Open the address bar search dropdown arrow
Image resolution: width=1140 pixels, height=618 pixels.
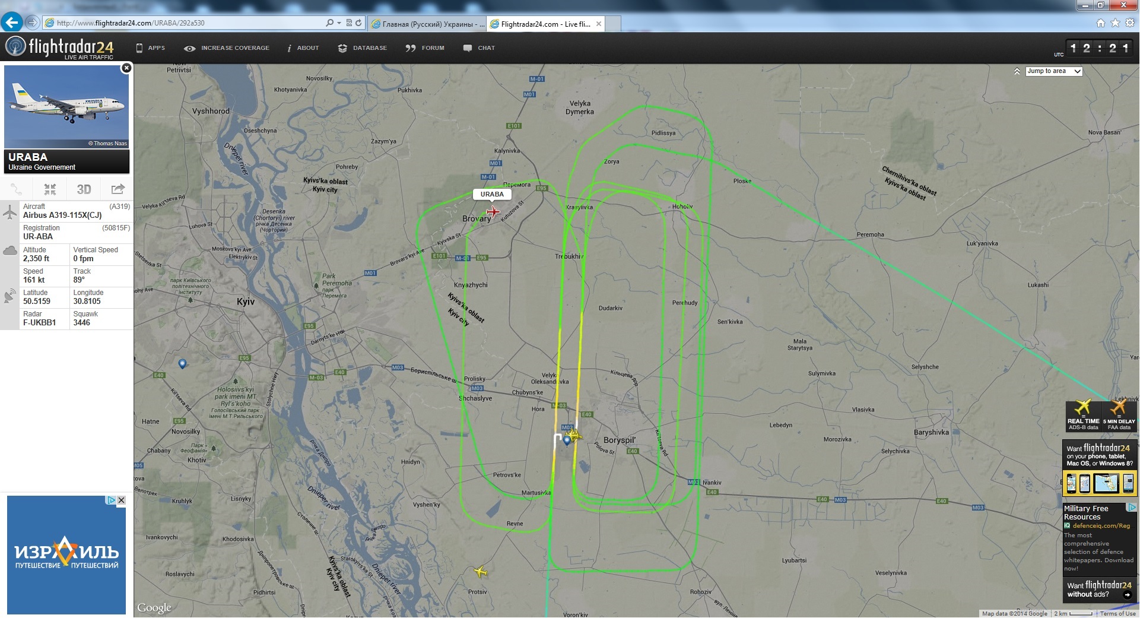339,23
